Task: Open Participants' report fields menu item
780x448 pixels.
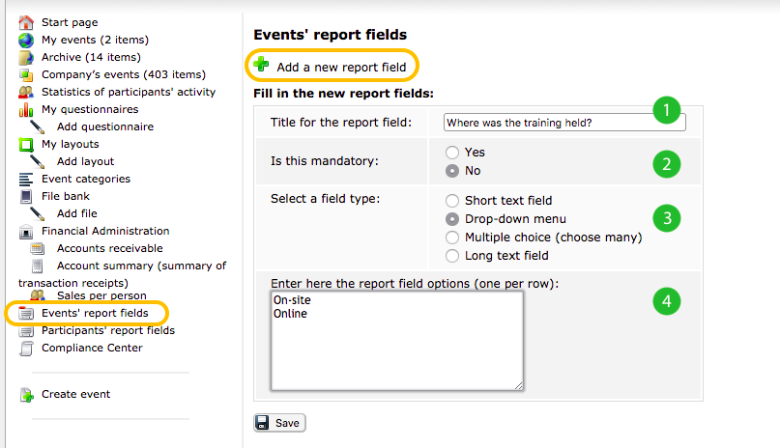Action: [108, 330]
